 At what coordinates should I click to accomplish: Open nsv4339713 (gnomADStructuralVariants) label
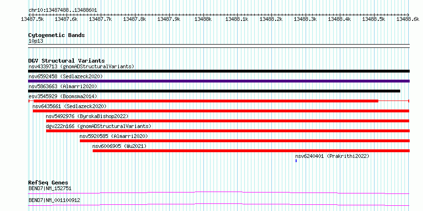(81, 66)
